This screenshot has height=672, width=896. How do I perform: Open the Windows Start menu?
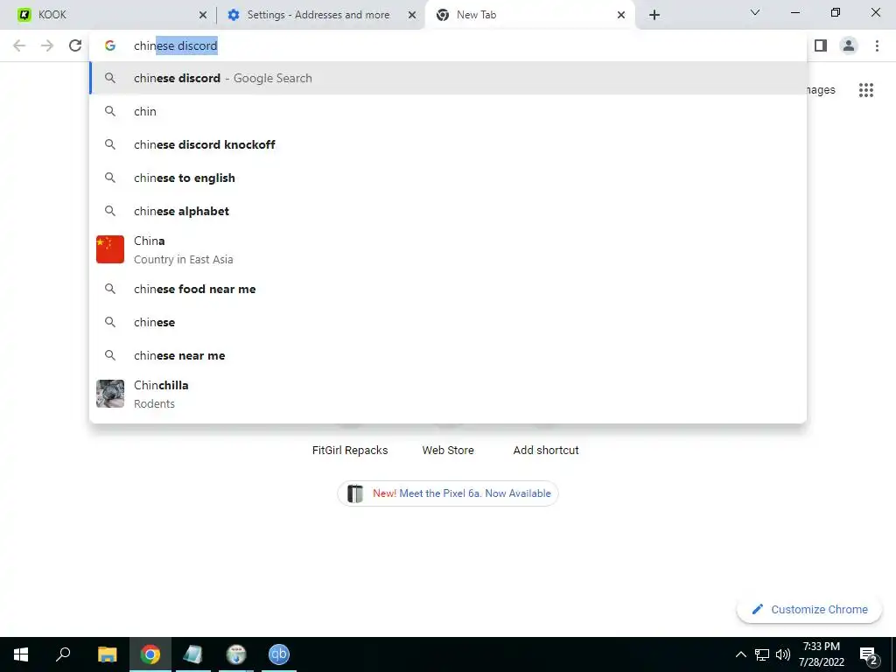[x=21, y=654]
